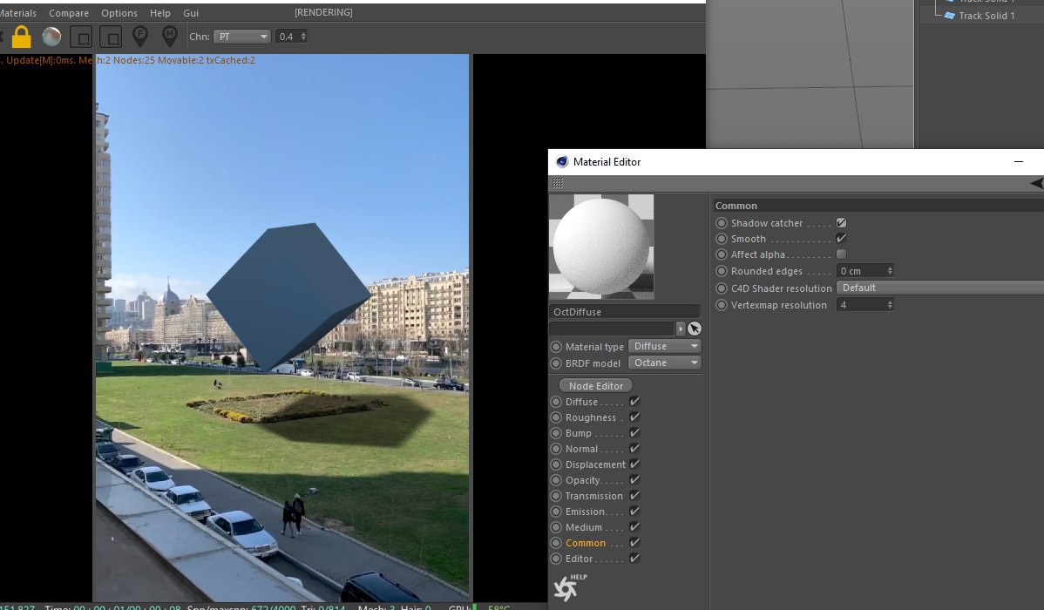Select the Common channel tab
Image resolution: width=1044 pixels, height=610 pixels.
pos(586,544)
